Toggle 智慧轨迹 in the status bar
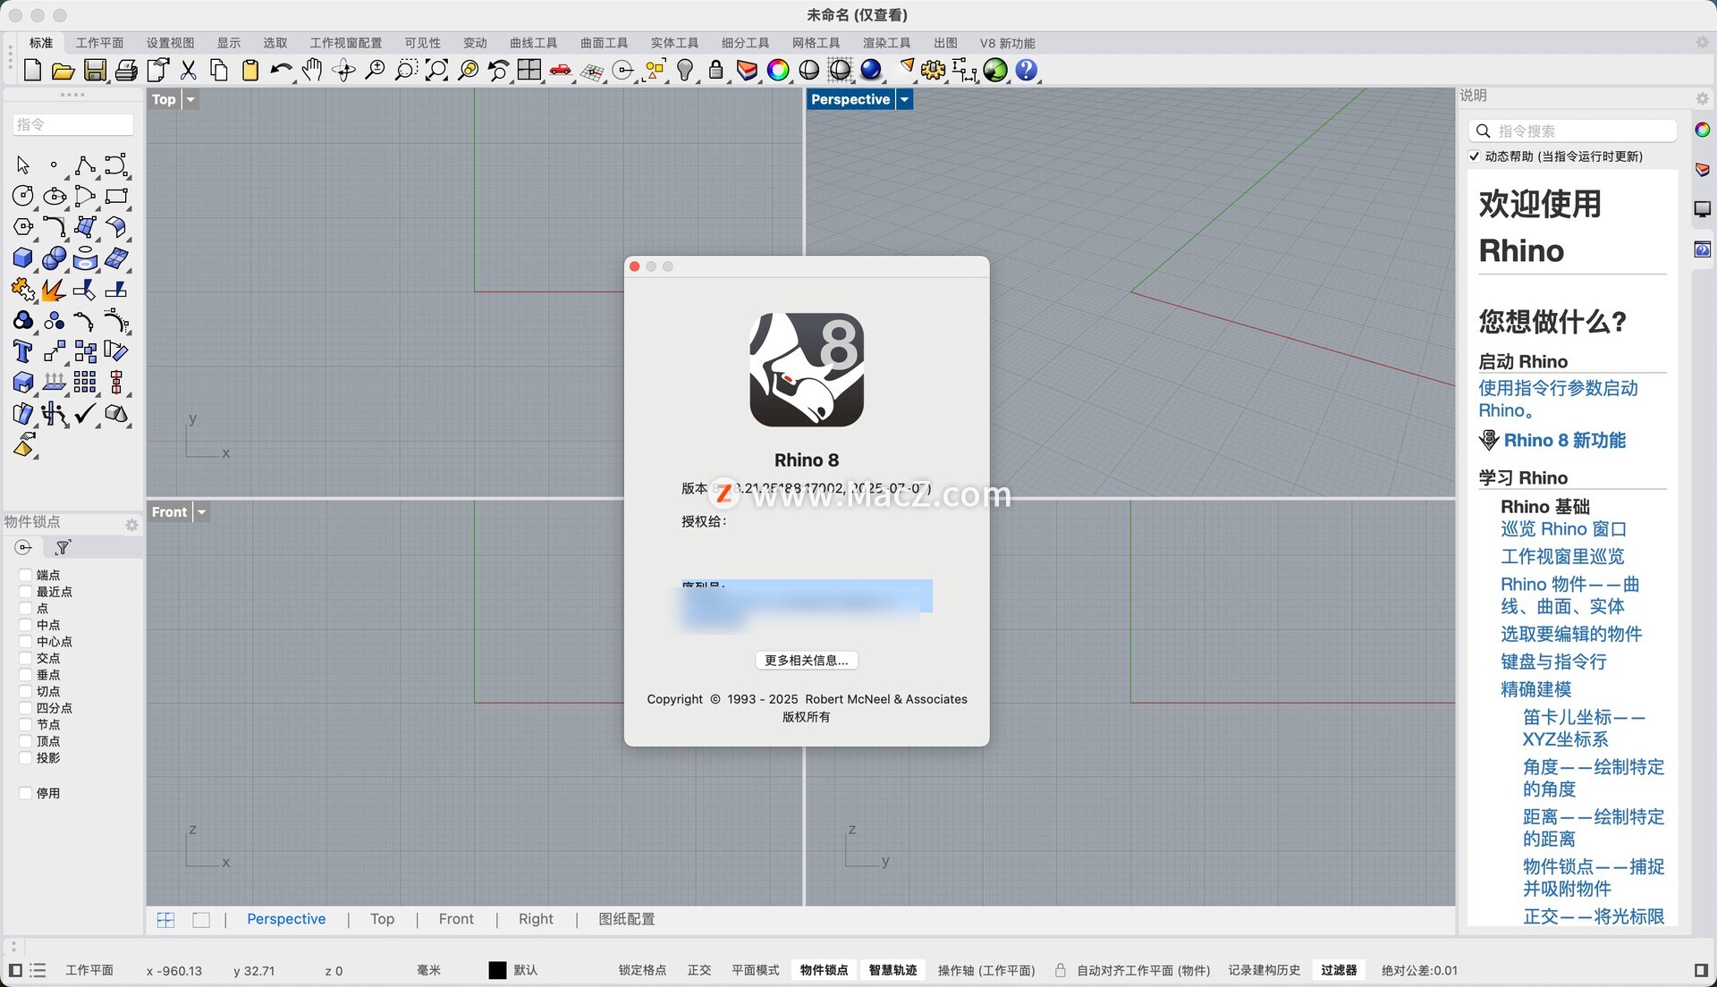This screenshot has width=1717, height=987. pos(892,970)
